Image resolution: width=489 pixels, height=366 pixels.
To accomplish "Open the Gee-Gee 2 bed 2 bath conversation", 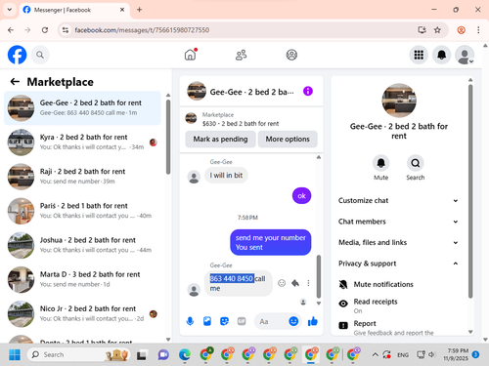I will pyautogui.click(x=82, y=108).
